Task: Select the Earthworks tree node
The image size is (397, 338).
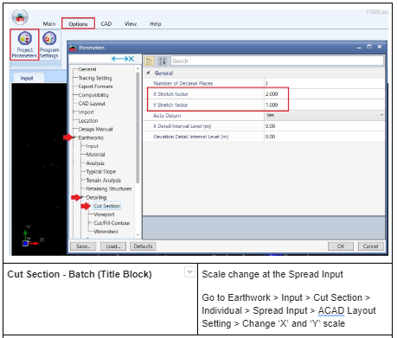Action: pyautogui.click(x=91, y=137)
